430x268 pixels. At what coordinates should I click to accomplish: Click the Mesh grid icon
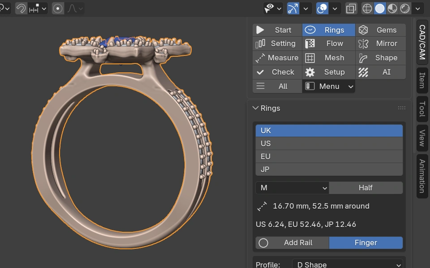[310, 58]
